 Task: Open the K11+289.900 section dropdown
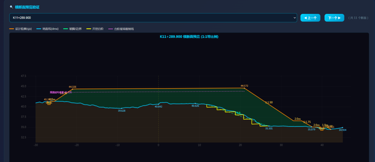[153, 18]
